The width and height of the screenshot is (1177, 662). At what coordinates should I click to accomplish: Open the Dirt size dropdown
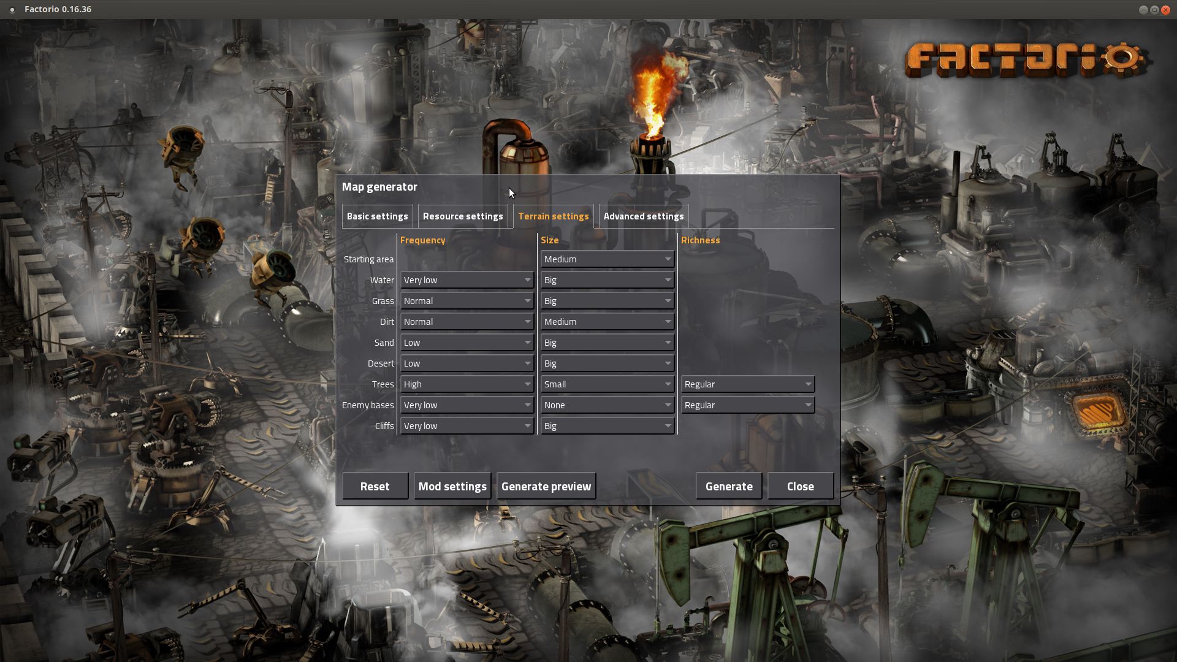[607, 321]
